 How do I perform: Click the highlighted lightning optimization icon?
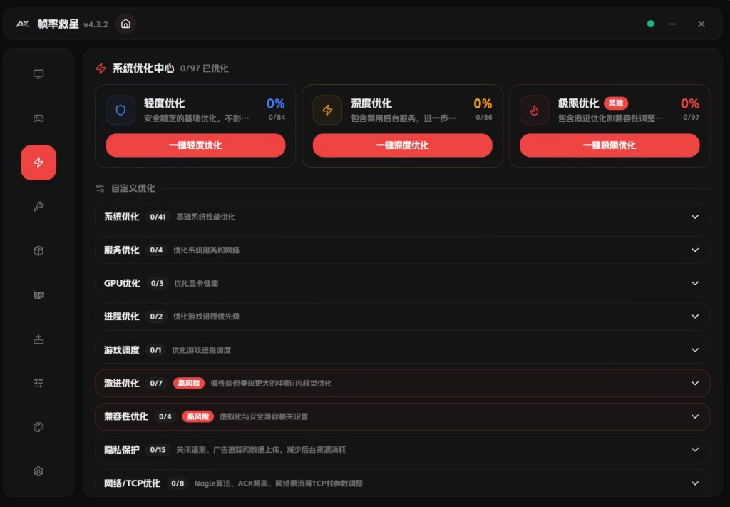[38, 162]
